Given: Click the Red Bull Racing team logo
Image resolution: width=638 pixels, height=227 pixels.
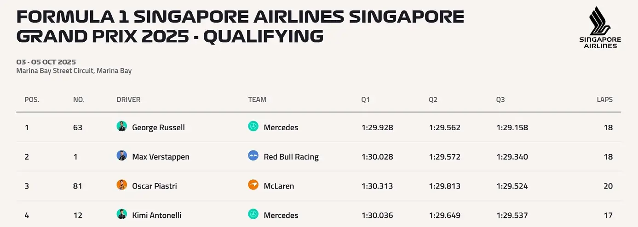Looking at the screenshot, I should click(253, 156).
